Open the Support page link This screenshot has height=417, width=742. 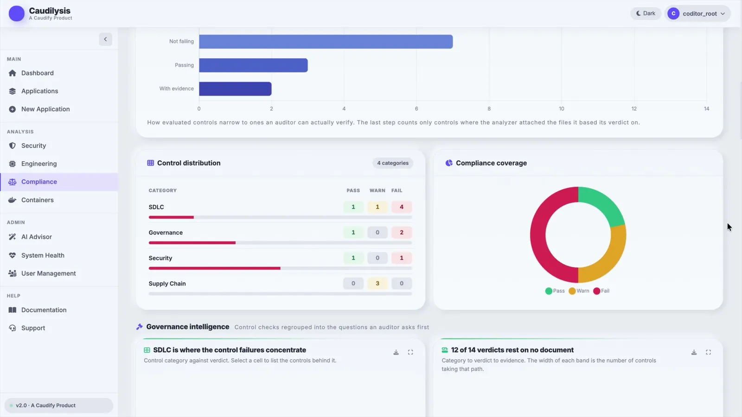[x=59, y=328]
